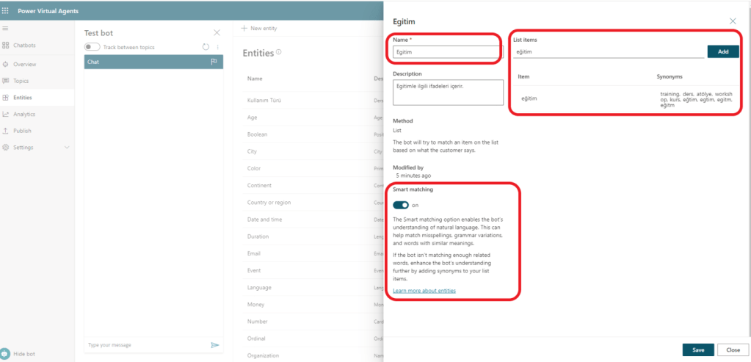The width and height of the screenshot is (751, 362).
Task: Click the Hide bot icon
Action: tap(5, 353)
